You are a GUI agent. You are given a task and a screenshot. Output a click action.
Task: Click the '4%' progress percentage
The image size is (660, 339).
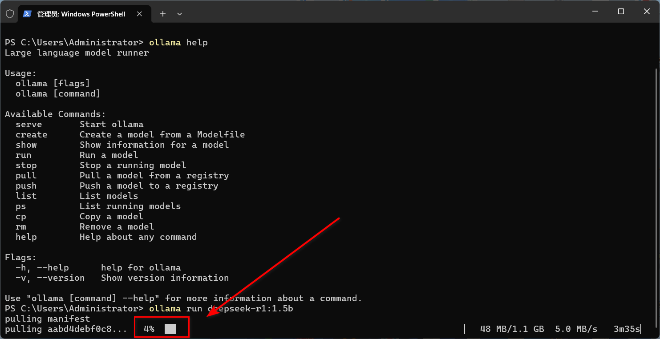click(149, 329)
